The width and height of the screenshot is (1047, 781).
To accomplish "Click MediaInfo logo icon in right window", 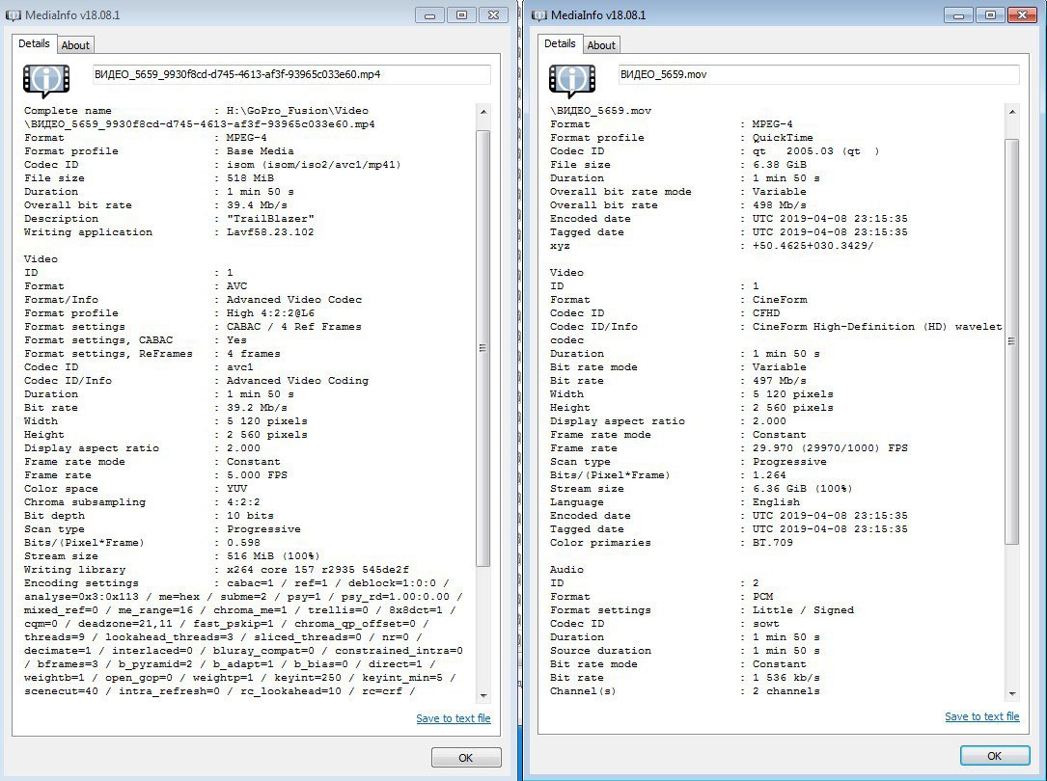I will point(572,81).
